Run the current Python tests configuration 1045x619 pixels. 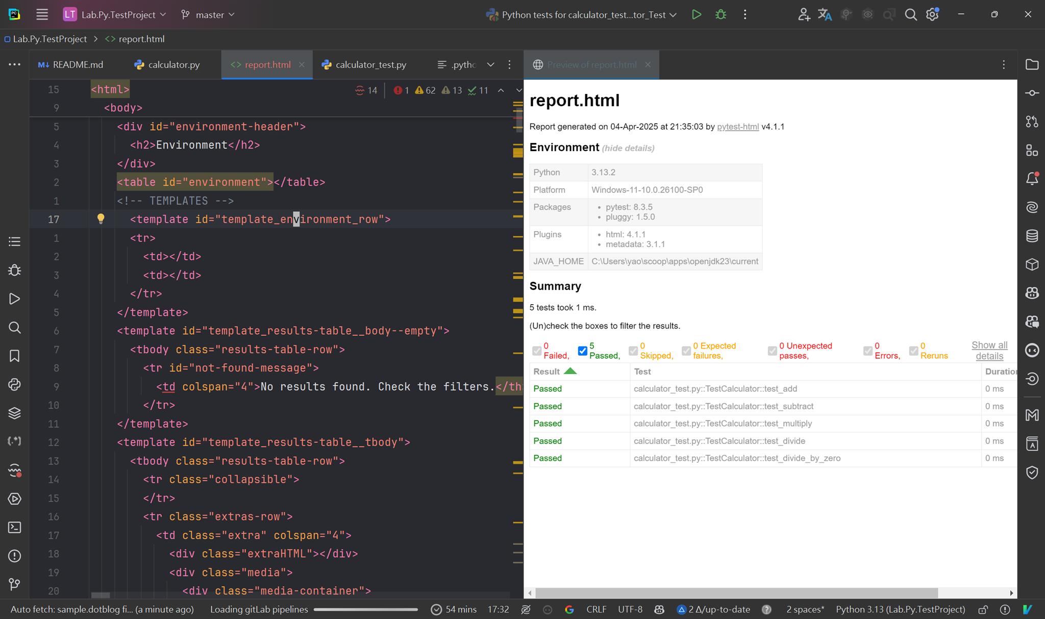(x=696, y=14)
